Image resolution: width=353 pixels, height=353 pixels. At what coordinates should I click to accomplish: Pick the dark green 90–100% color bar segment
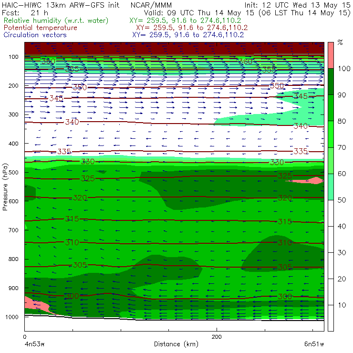331,82
